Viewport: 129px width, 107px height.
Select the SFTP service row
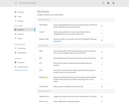76,71
